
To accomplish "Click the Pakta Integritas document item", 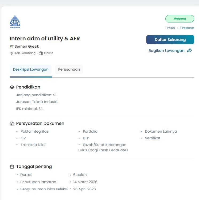I will point(34,131).
